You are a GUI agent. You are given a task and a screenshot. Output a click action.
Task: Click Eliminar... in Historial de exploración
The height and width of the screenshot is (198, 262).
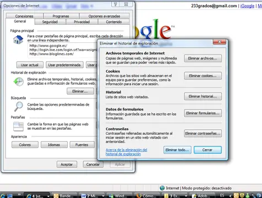[x=80, y=91]
